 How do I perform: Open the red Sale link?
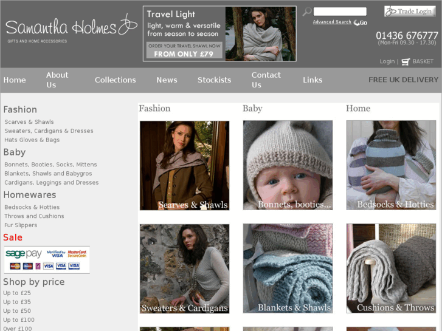click(13, 237)
